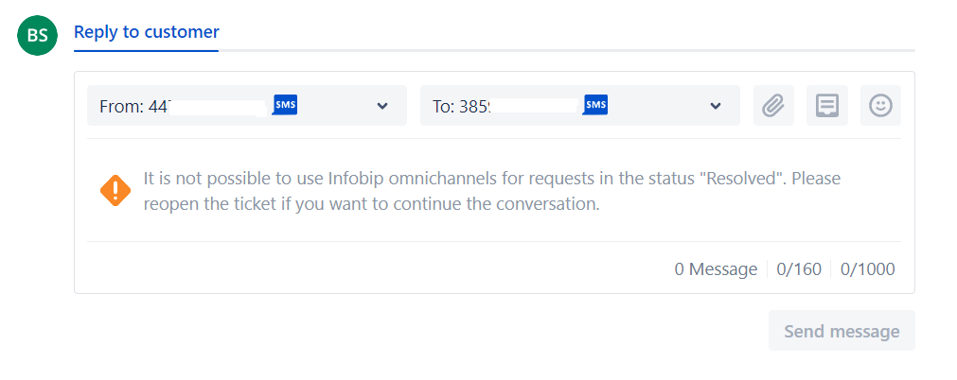Click the 0/160 character counter

tap(799, 269)
